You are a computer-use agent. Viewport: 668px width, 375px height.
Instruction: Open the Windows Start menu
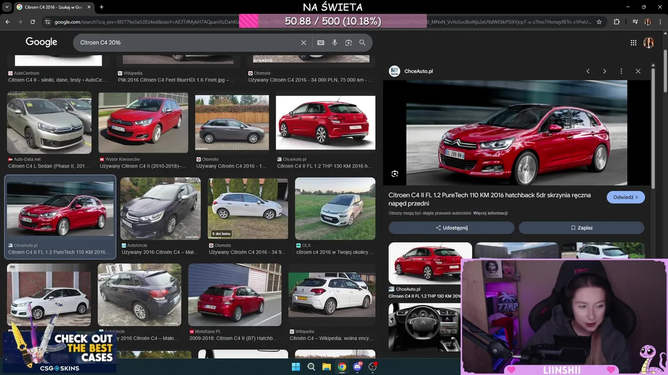tap(296, 367)
